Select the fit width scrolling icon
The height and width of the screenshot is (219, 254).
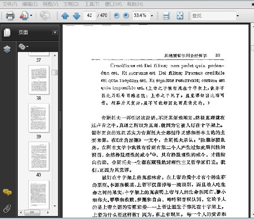166,16
